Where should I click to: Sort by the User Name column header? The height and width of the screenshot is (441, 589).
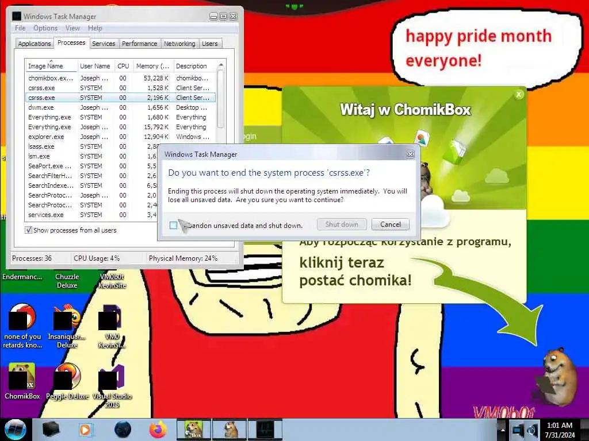95,66
